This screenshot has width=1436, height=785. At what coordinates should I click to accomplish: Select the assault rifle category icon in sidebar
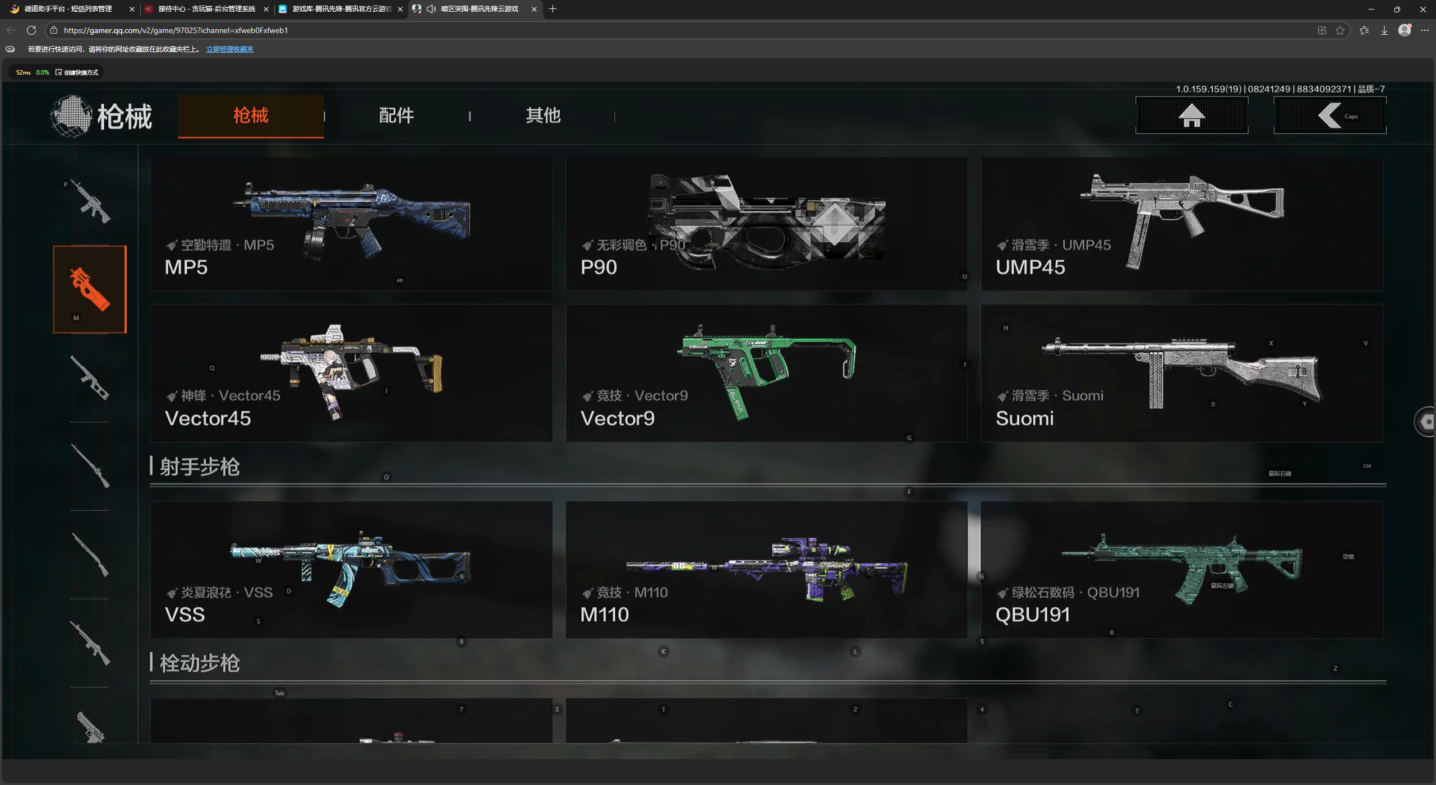90,201
